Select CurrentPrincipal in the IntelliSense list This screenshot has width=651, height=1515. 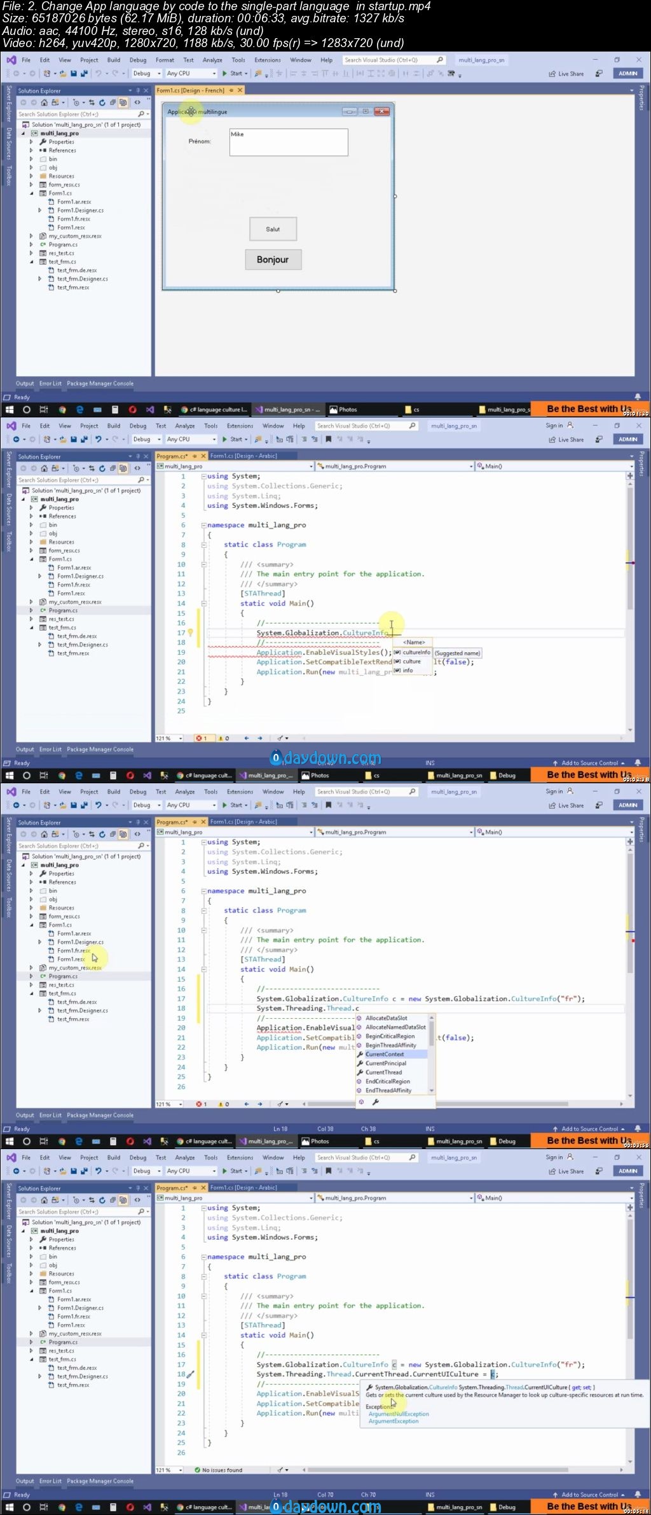point(391,1063)
